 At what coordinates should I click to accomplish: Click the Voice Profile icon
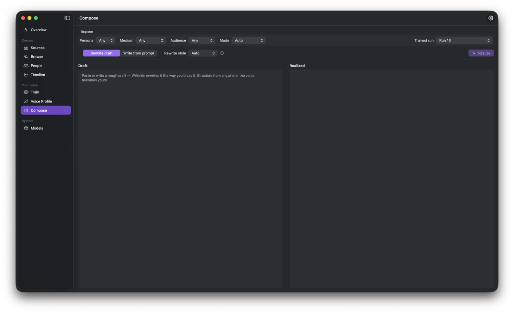26,101
